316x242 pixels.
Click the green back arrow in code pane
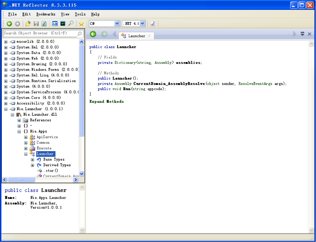tap(93, 34)
